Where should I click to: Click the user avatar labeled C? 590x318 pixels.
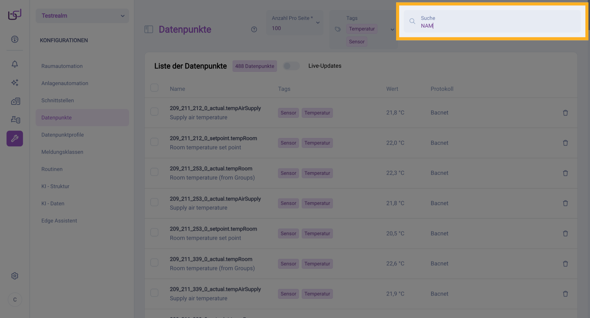pos(15,300)
